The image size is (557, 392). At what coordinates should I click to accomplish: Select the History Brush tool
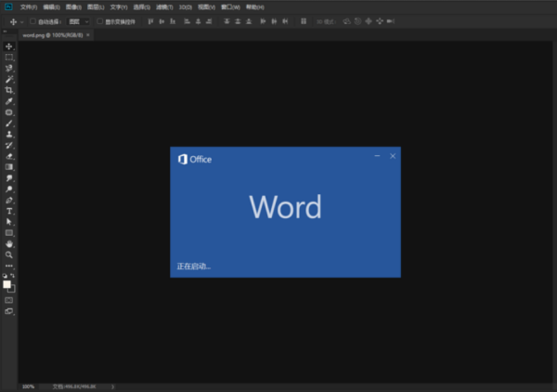9,145
